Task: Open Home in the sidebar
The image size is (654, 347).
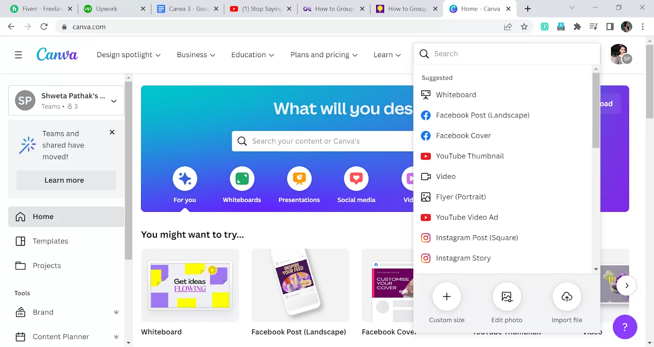Action: [66, 217]
